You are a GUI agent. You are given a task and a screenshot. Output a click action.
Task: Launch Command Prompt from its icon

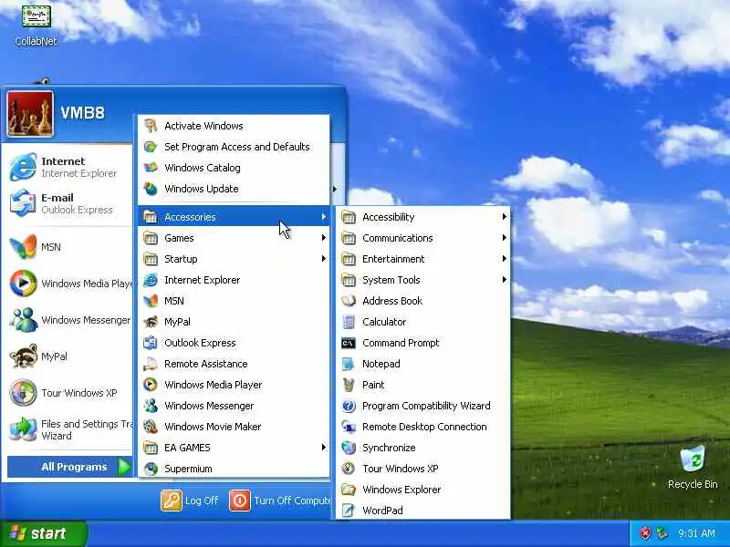coord(349,344)
